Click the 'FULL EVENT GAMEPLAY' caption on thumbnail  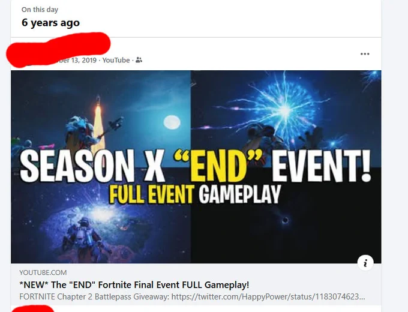tap(194, 194)
